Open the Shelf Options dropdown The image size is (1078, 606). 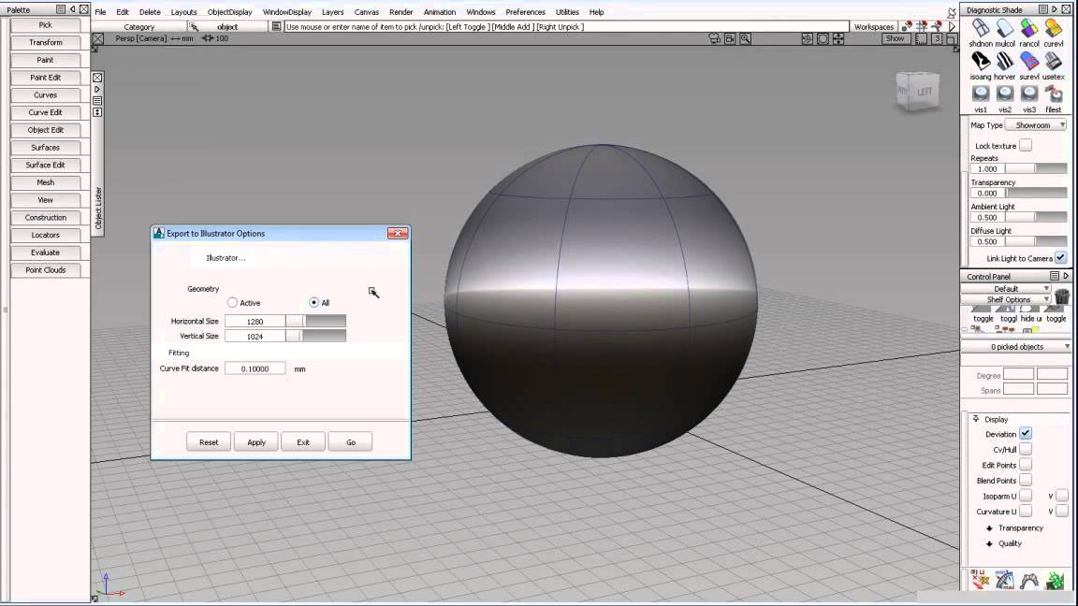click(1006, 299)
